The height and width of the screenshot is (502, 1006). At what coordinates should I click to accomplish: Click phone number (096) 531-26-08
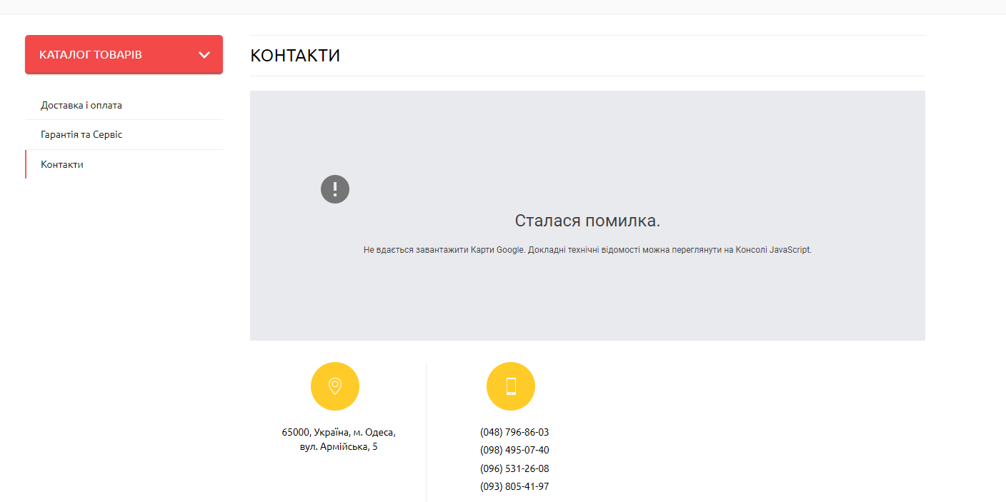pos(514,468)
